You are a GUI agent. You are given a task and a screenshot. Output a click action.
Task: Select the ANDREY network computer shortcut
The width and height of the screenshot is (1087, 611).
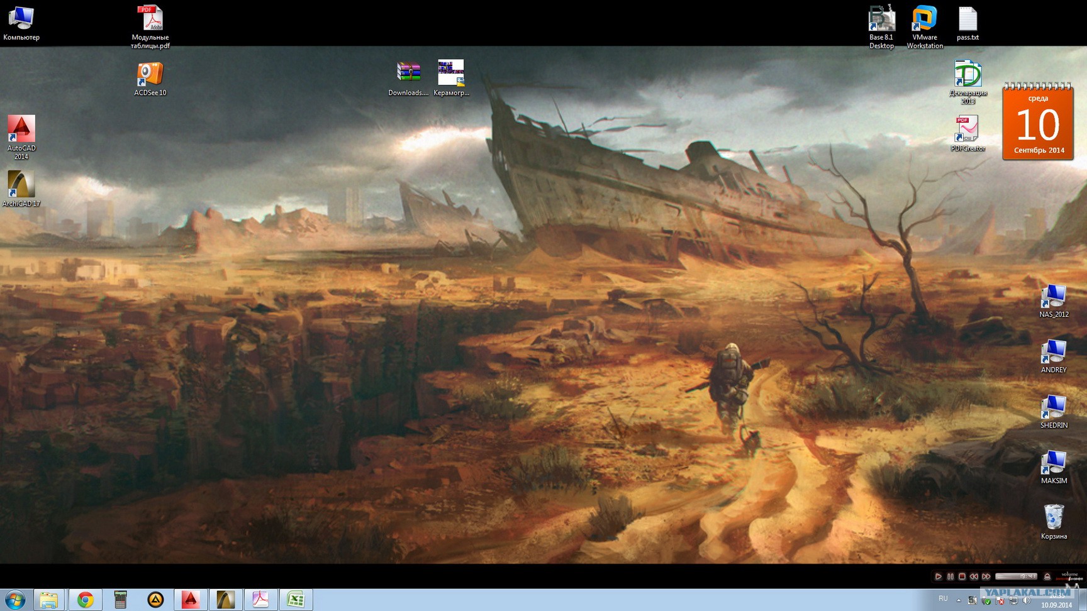tap(1054, 356)
